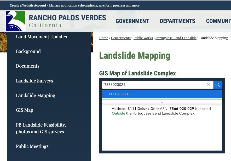This screenshot has height=161, width=231.
Task: Open the Community menu
Action: (218, 21)
